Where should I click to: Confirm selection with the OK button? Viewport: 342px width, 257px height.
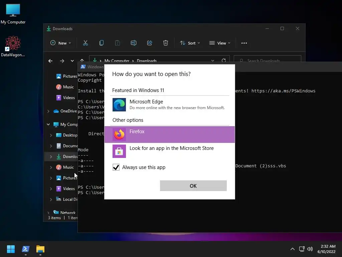pos(193,186)
